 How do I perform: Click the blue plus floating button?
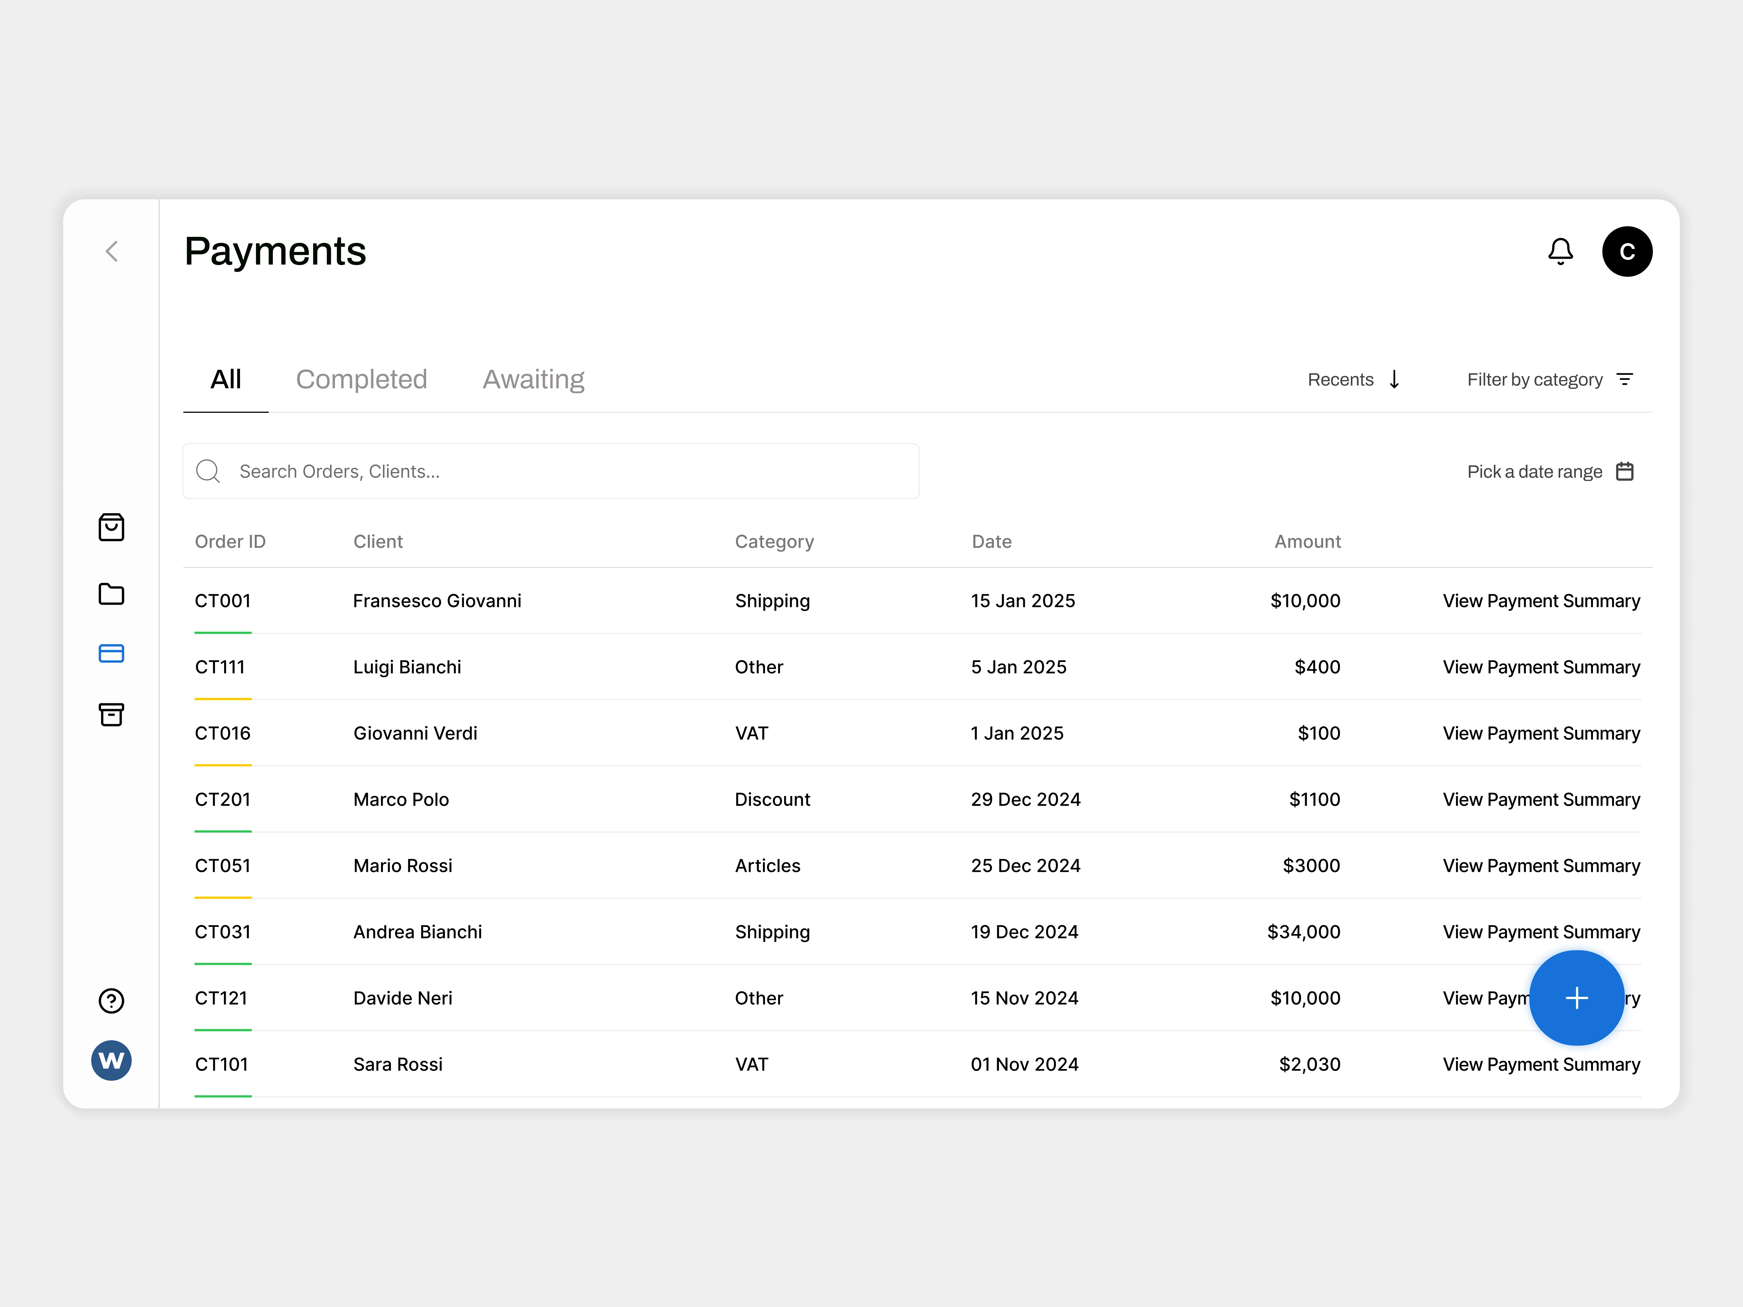[1577, 998]
